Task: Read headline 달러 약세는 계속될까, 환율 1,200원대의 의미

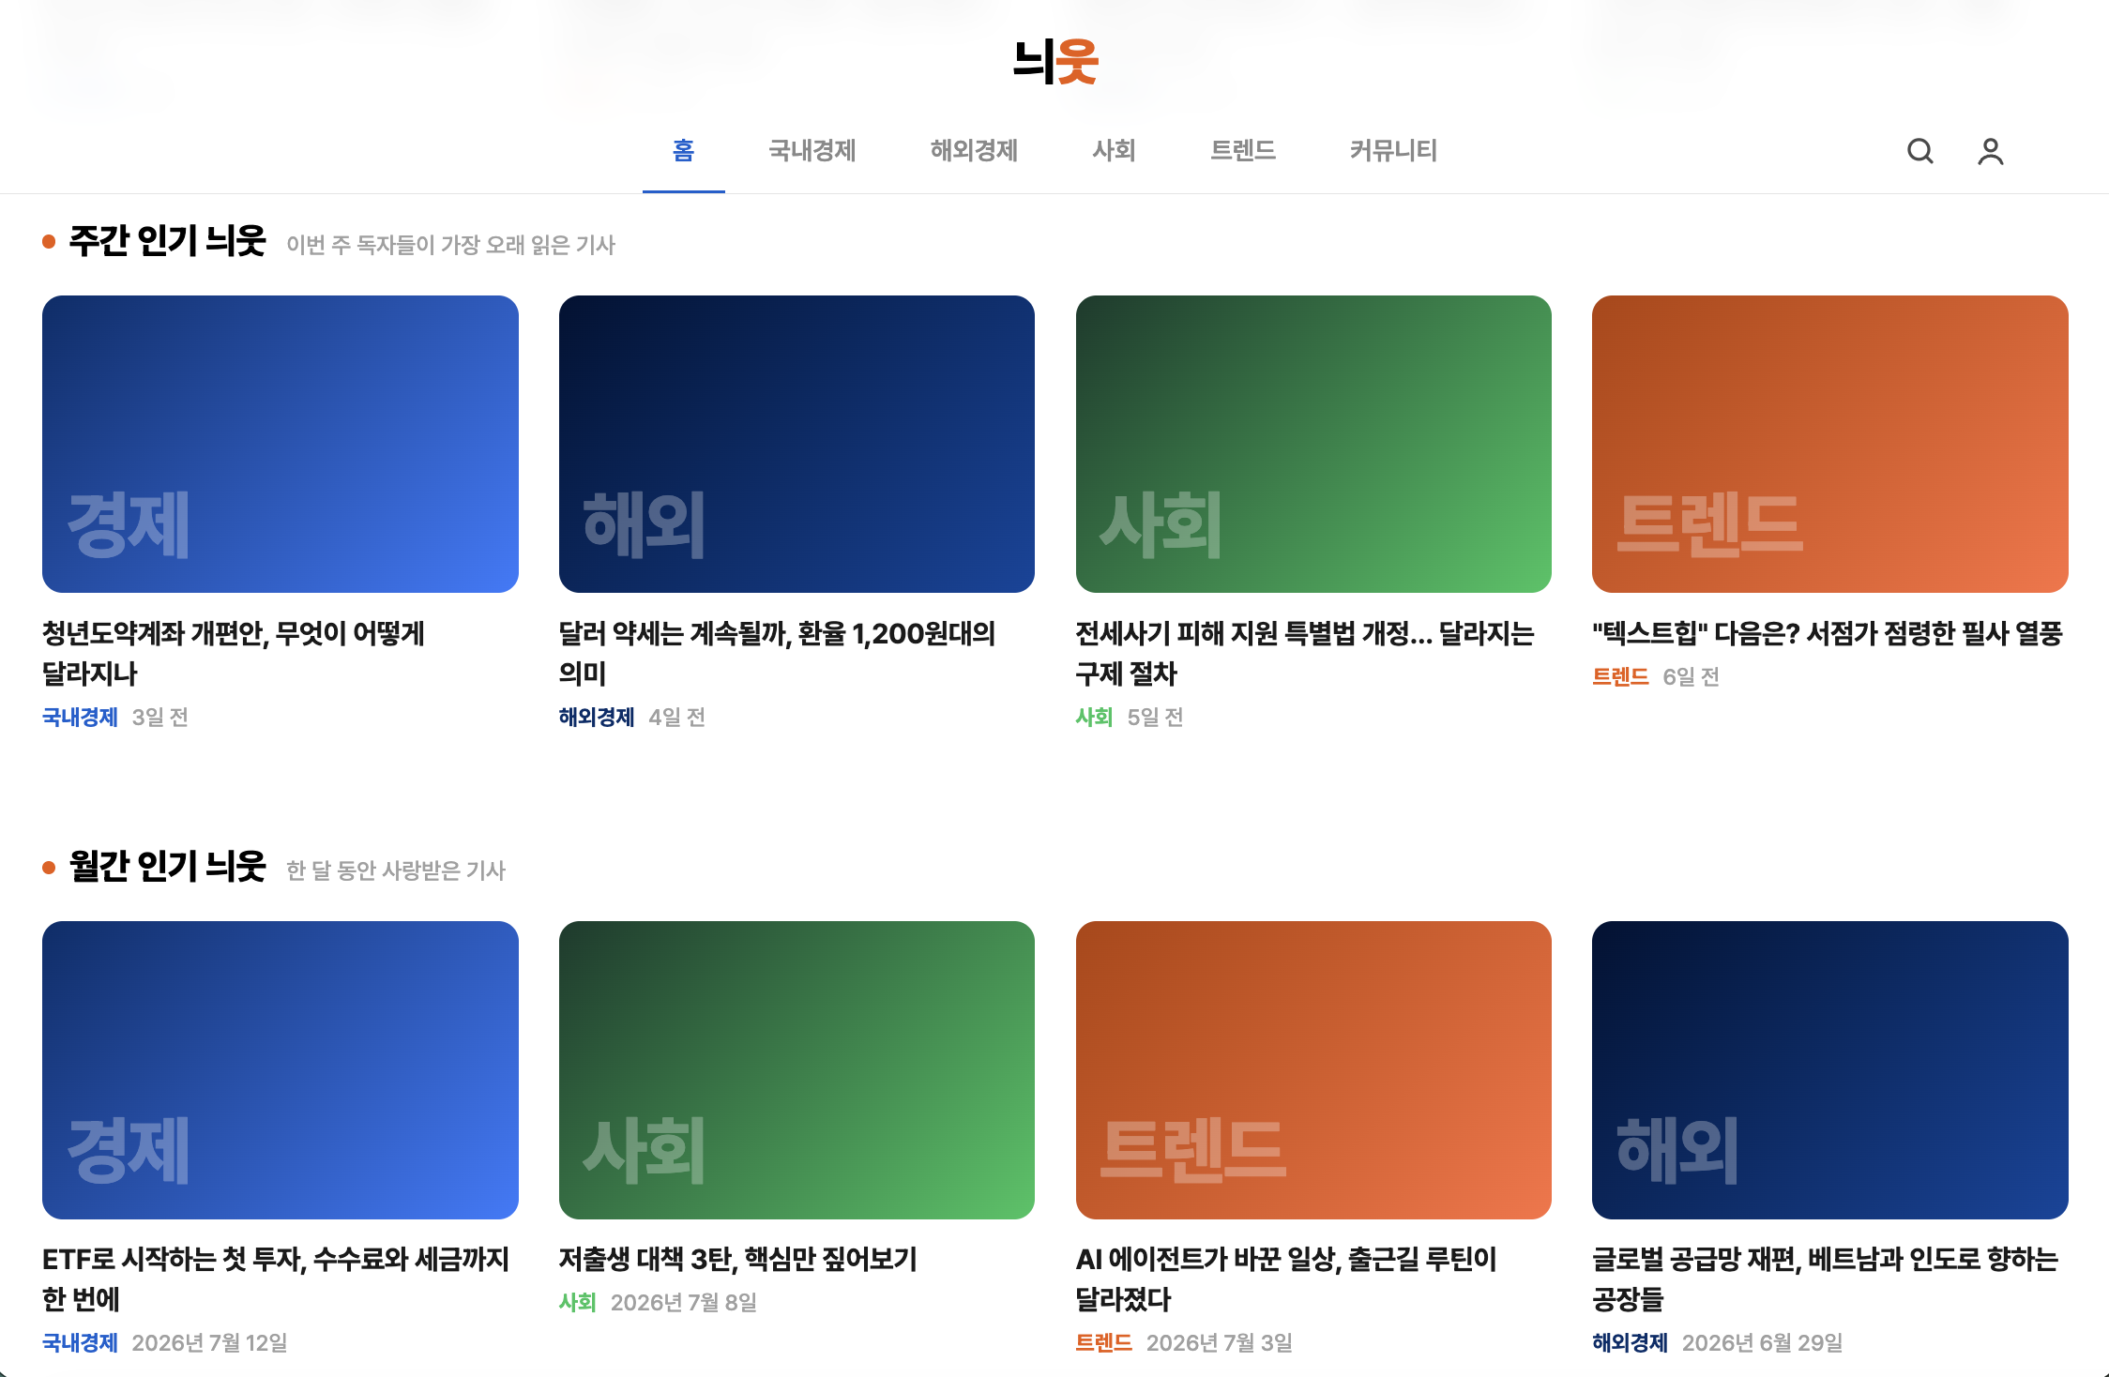Action: 778,653
